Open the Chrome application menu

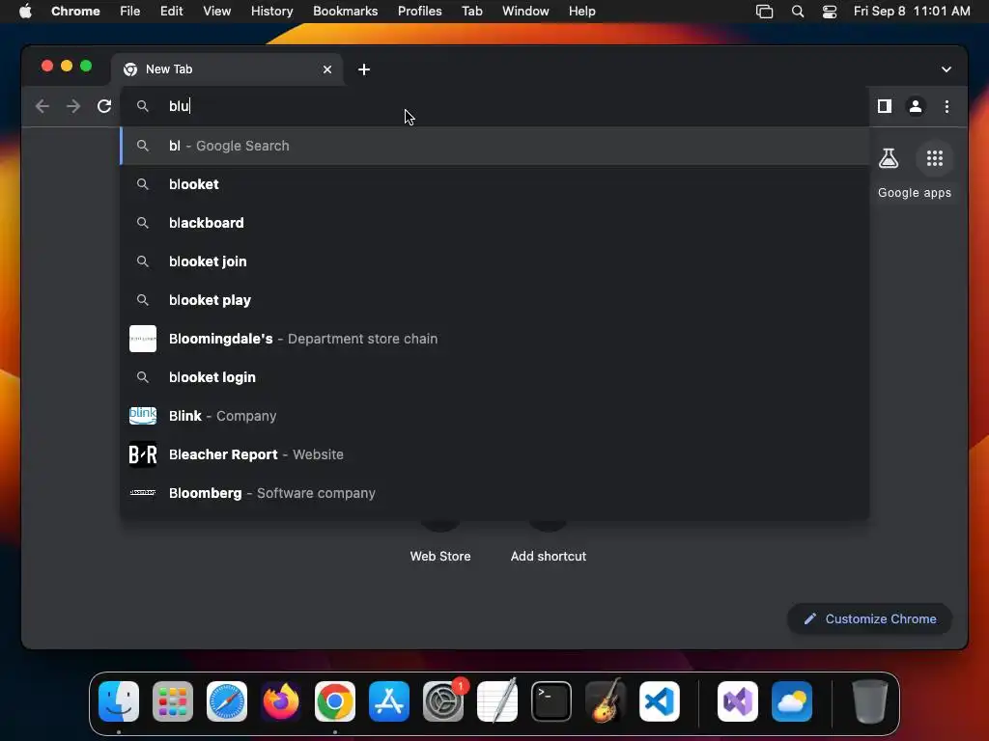75,12
